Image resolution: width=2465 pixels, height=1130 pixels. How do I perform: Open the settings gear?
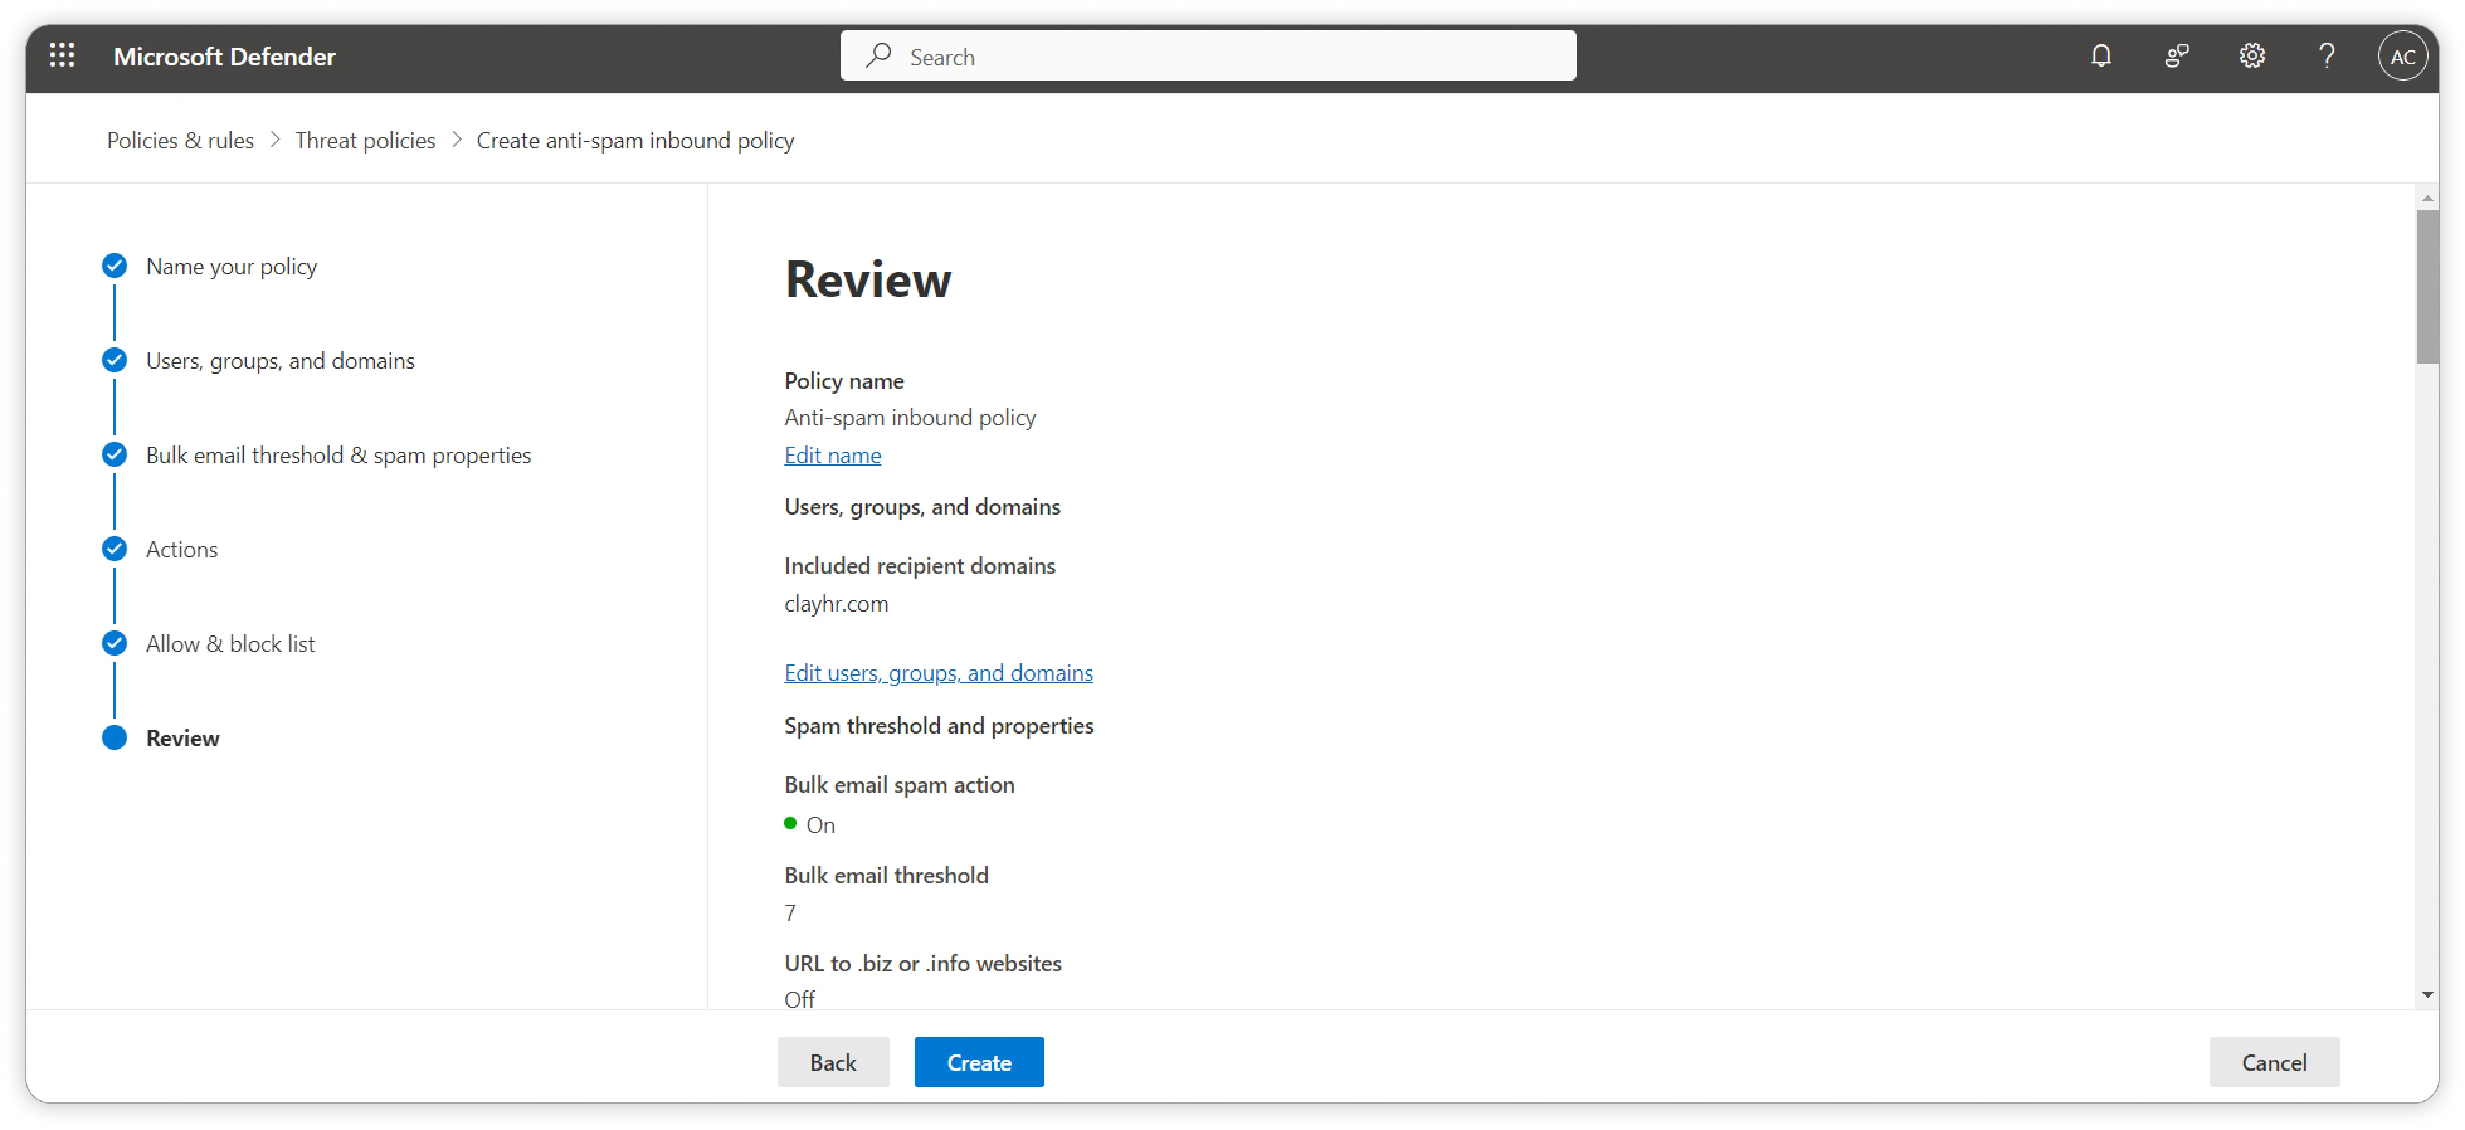click(x=2252, y=55)
